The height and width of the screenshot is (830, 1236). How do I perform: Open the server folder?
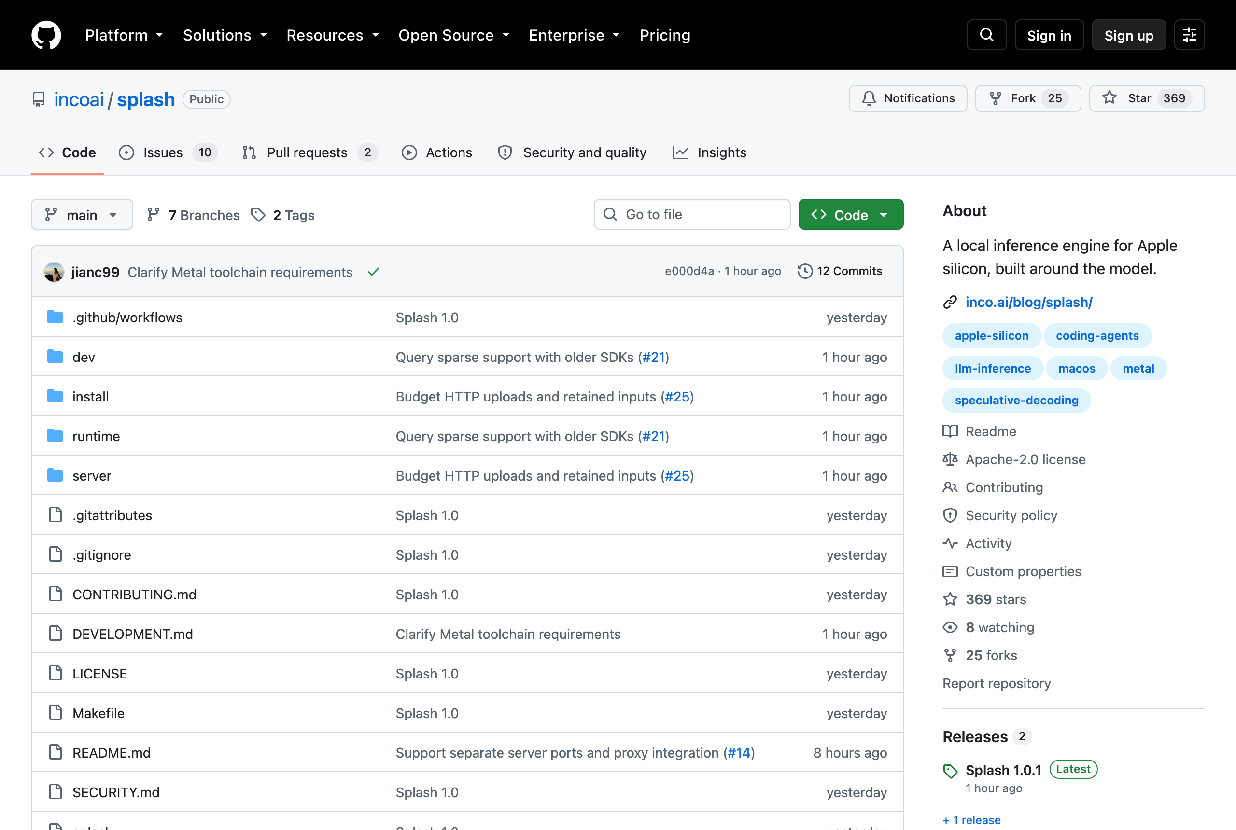(x=92, y=475)
